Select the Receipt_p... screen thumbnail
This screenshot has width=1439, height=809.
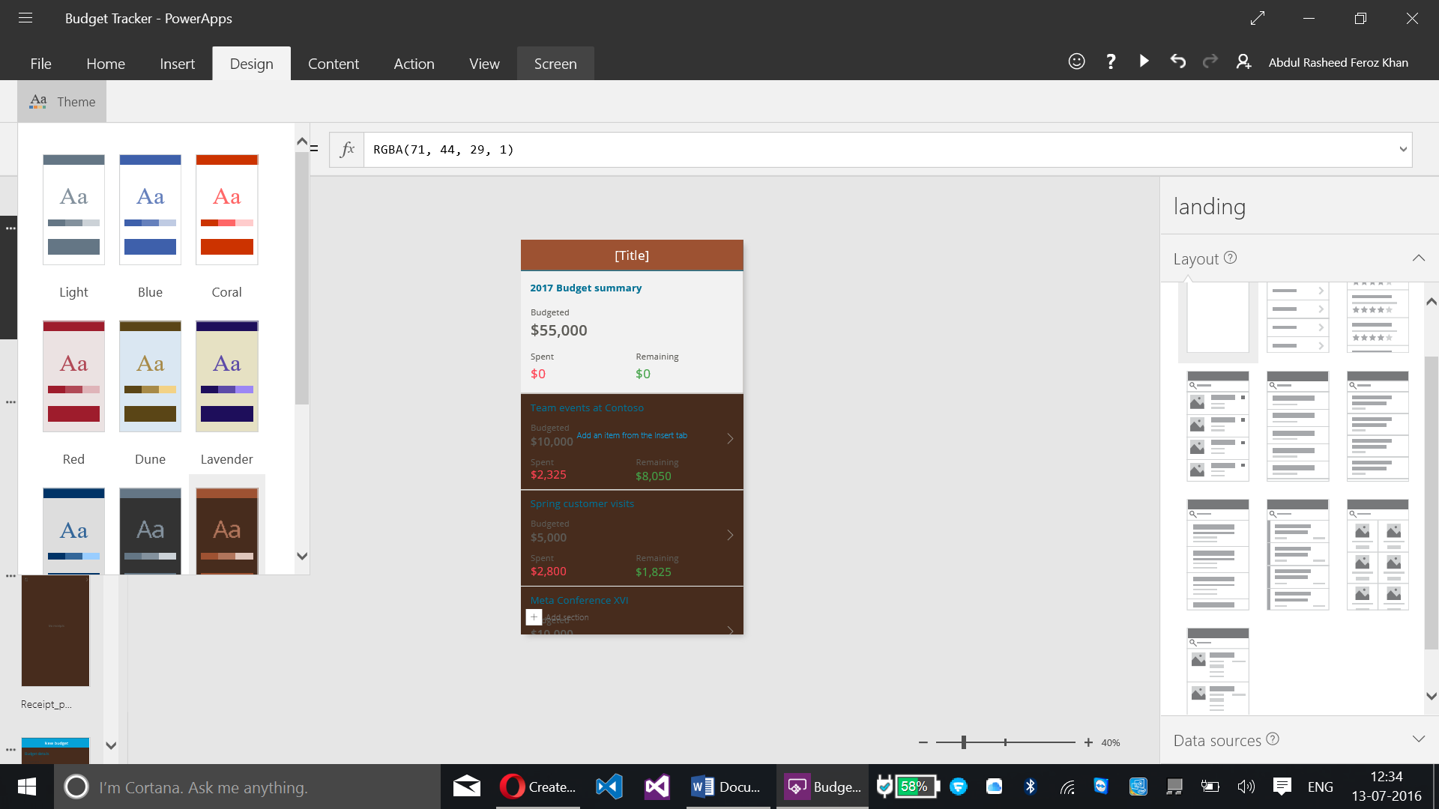[x=55, y=630]
